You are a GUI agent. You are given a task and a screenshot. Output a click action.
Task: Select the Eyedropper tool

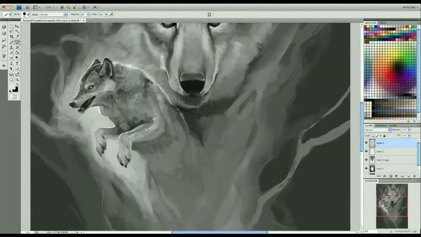click(x=17, y=37)
